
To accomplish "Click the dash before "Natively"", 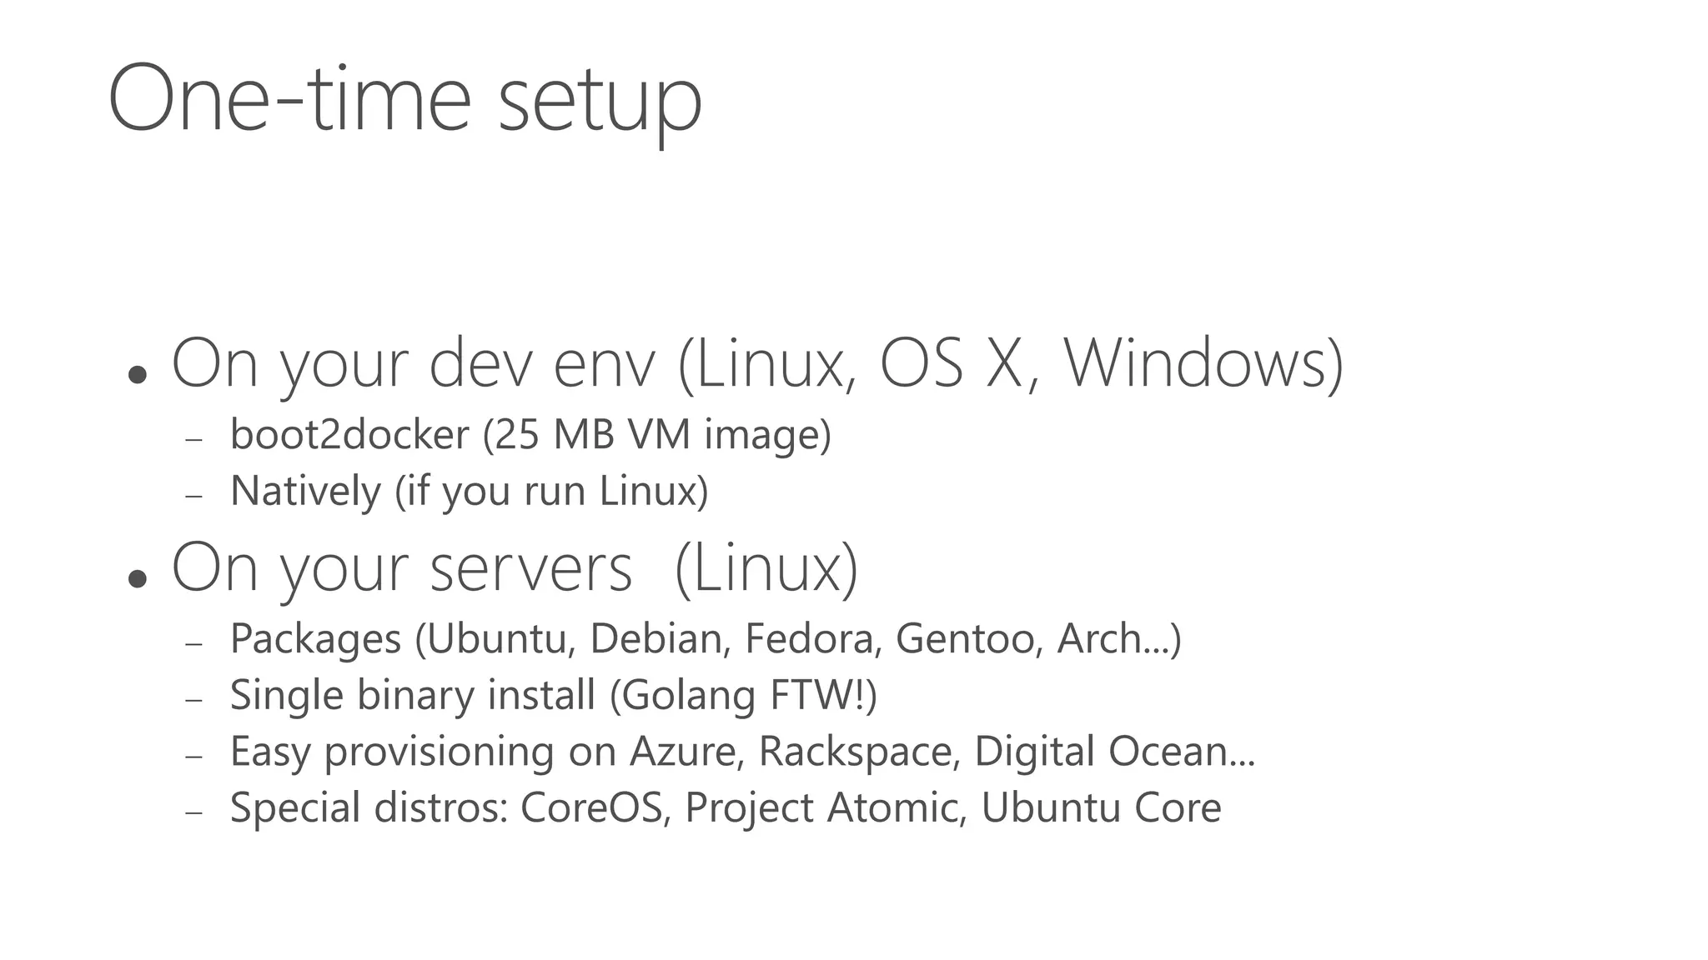I will point(194,495).
